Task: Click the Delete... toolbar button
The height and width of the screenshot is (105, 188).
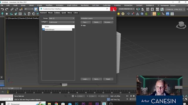Action: (x=97, y=22)
